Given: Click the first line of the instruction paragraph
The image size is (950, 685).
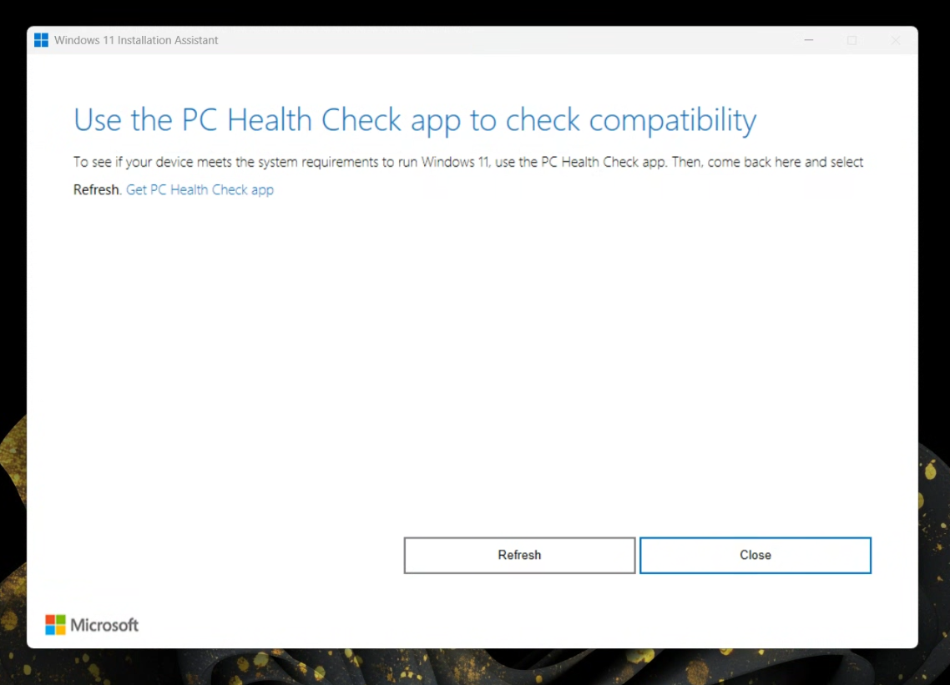Looking at the screenshot, I should point(467,162).
